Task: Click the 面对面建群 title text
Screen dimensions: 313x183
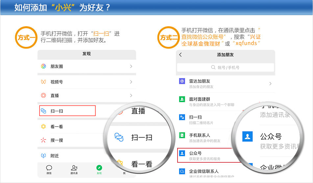Action: [200, 99]
